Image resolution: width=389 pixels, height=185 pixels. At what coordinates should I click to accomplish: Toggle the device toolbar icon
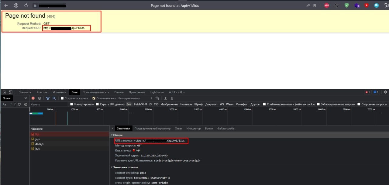coord(10,92)
